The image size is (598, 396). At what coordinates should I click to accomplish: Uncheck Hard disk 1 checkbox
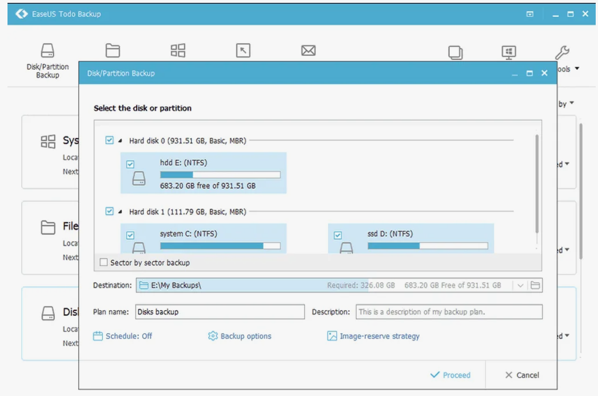pos(110,211)
